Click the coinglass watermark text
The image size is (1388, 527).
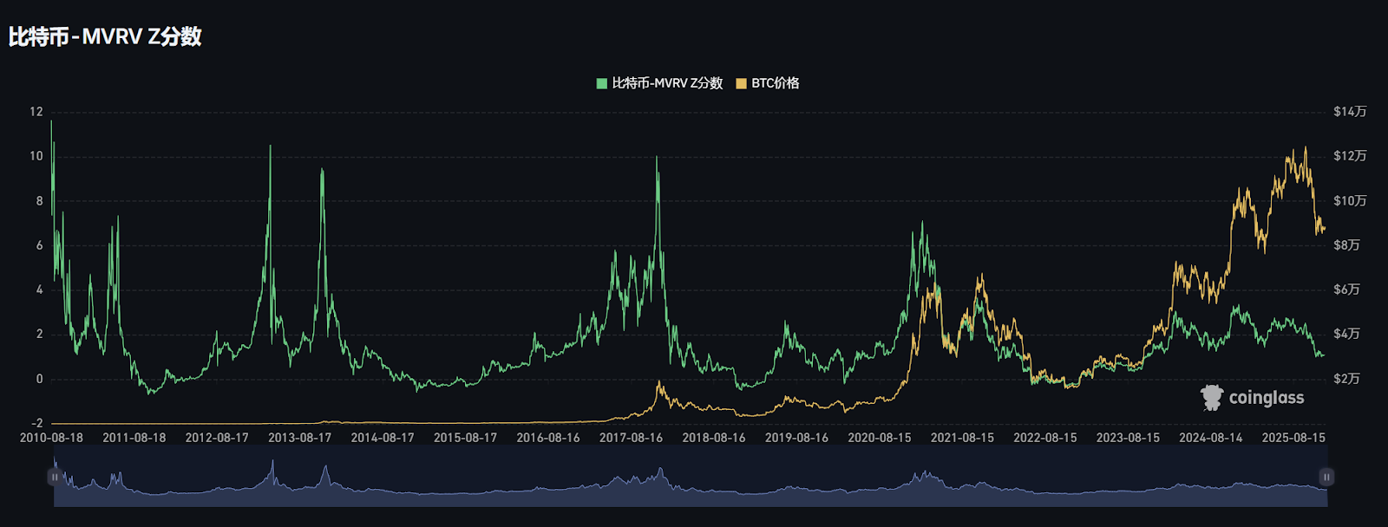coord(1266,398)
